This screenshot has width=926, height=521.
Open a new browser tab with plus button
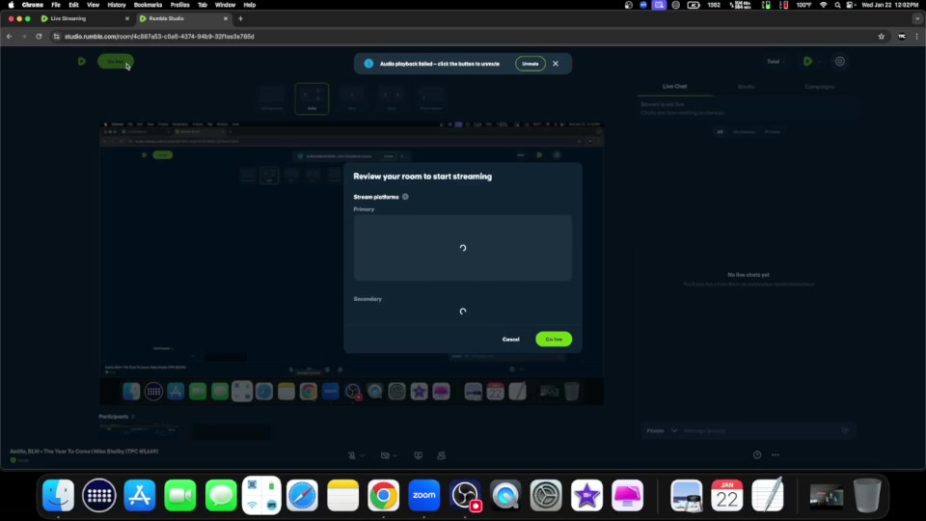pos(240,18)
